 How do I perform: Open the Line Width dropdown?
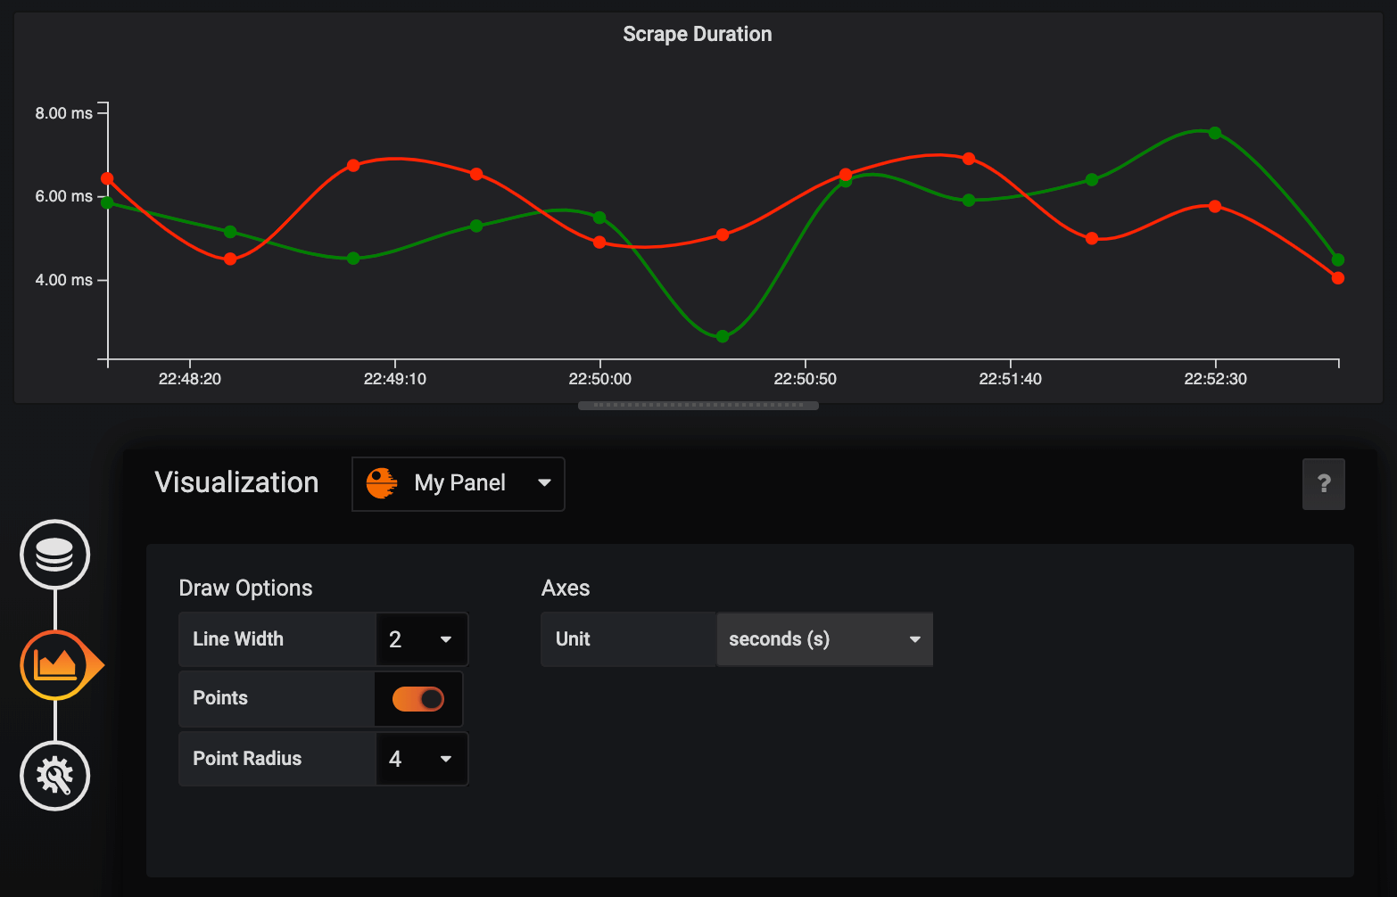[x=422, y=639]
